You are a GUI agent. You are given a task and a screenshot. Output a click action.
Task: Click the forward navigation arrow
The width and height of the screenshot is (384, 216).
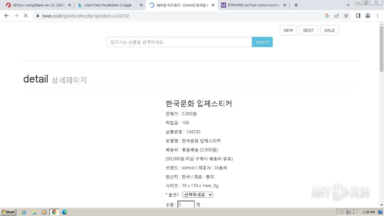16,16
